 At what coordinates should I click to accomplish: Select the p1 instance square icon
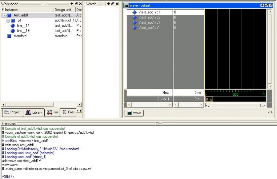(13, 21)
